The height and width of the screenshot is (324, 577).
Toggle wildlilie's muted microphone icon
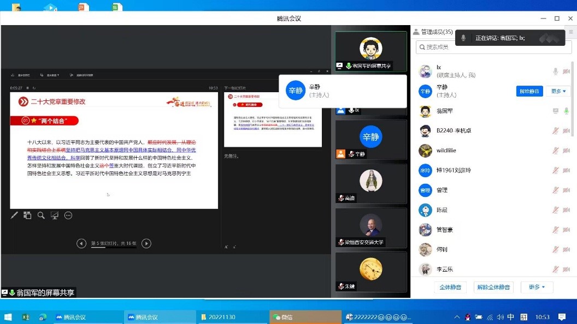pos(556,151)
